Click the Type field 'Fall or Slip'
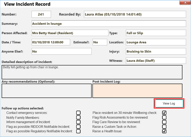Viewport: 191px width, 137px height. click(x=156, y=33)
